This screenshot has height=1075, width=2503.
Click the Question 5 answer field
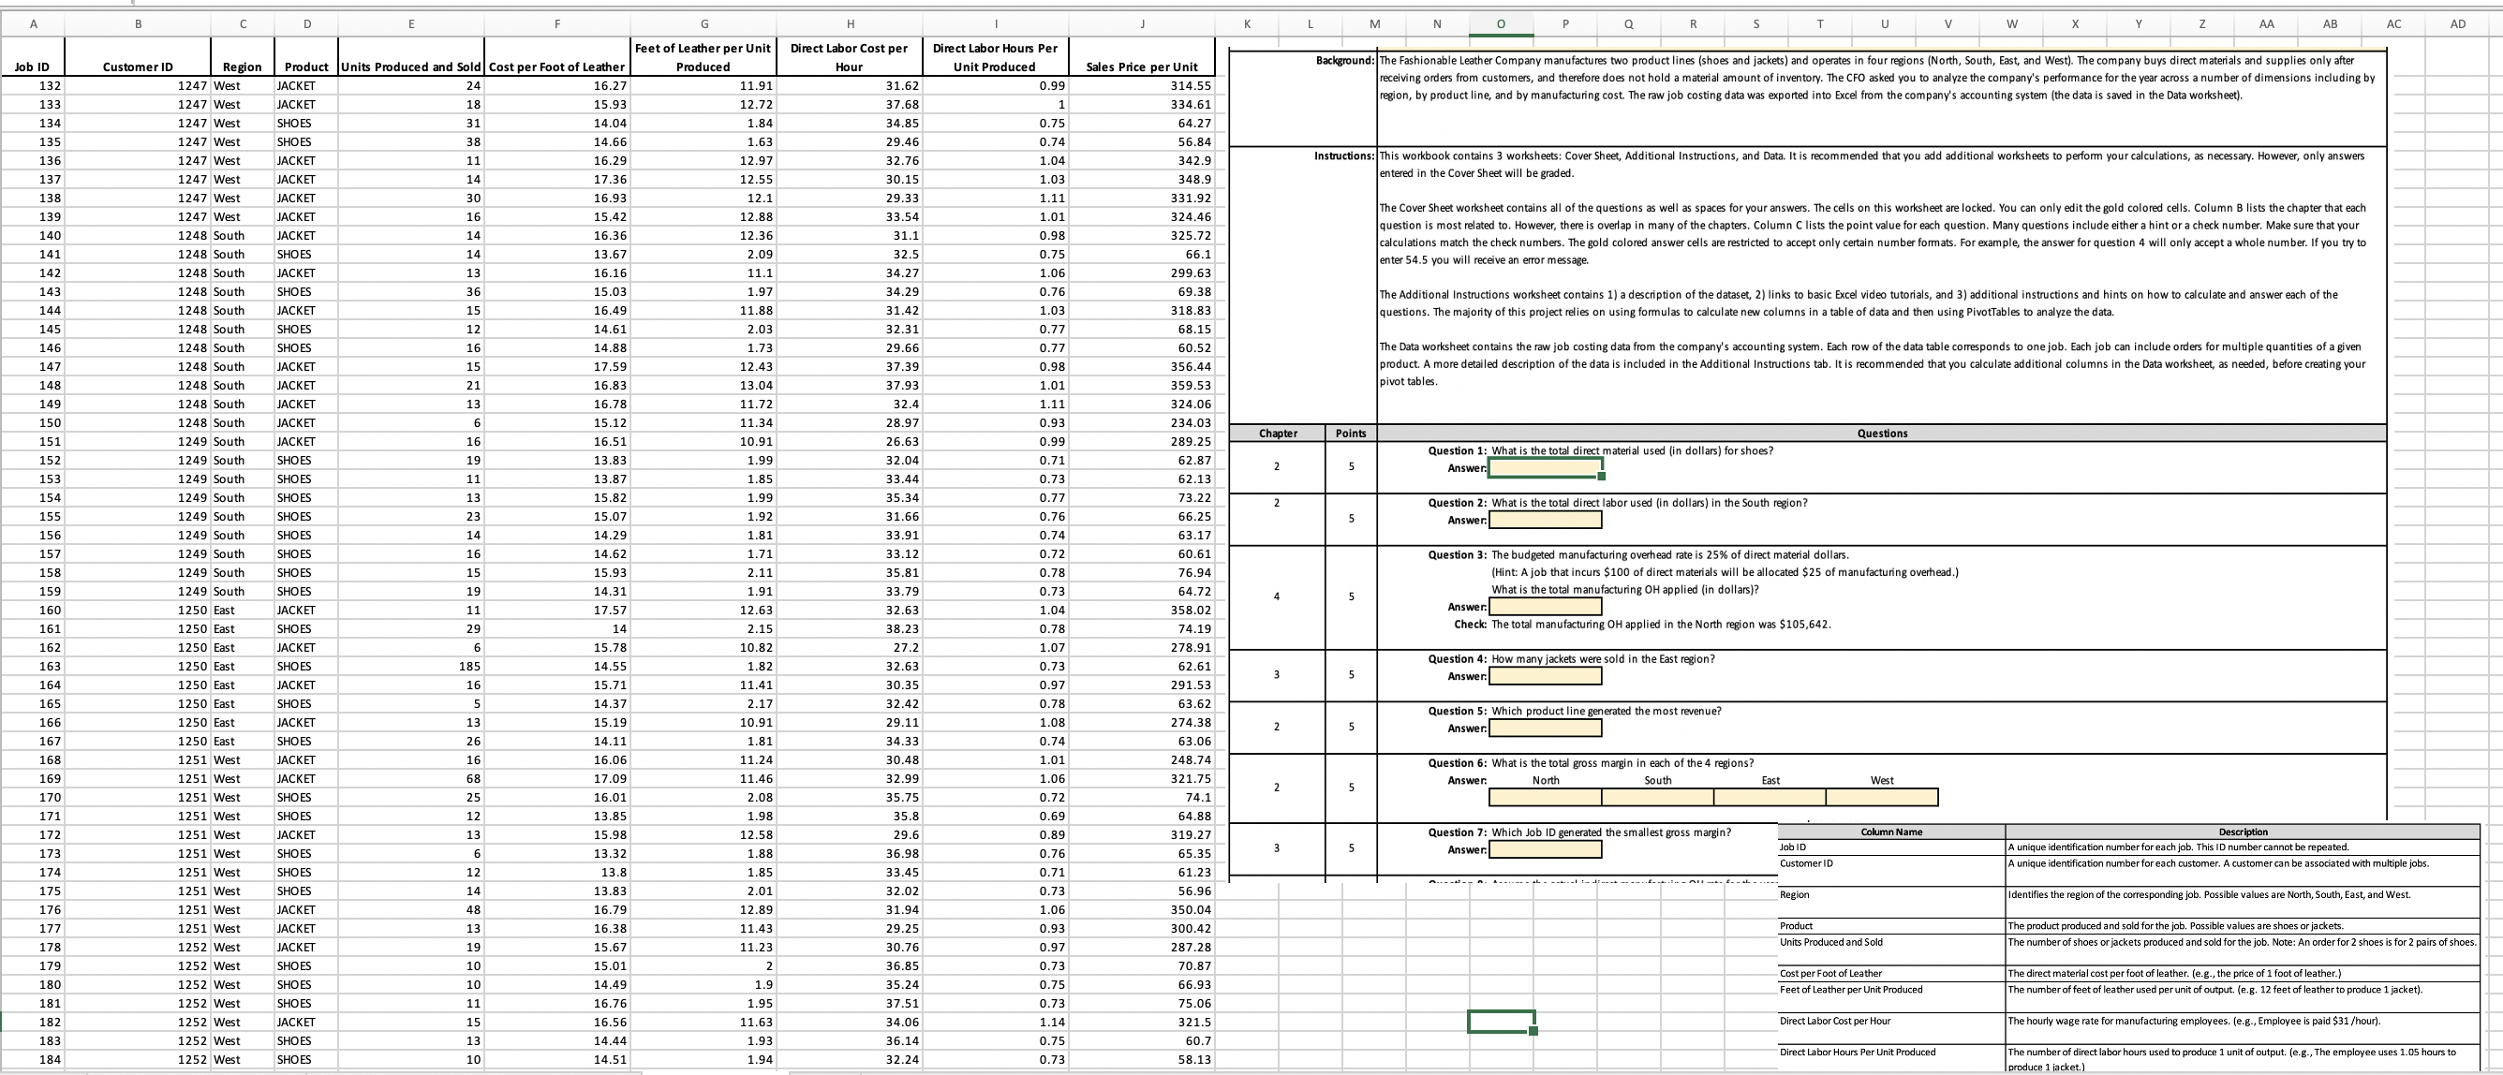point(1545,729)
